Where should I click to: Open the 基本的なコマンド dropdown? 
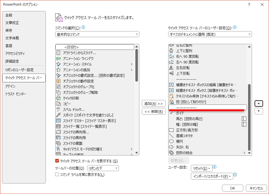[97, 34]
